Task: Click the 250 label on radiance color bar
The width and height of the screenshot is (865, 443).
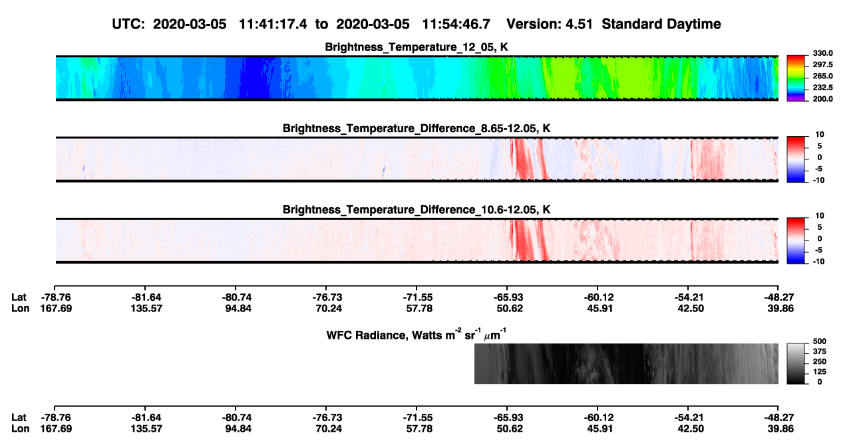Action: click(x=819, y=361)
